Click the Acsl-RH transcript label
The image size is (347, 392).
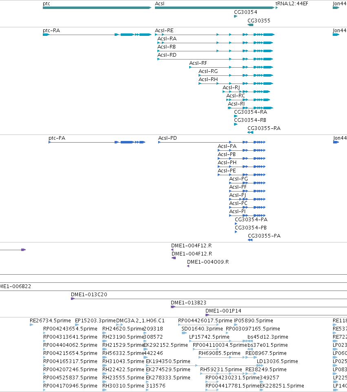point(208,79)
